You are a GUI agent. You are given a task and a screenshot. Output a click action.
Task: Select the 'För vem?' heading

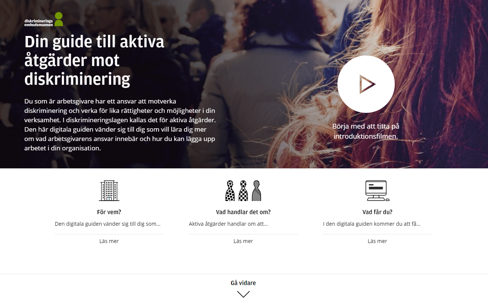109,212
